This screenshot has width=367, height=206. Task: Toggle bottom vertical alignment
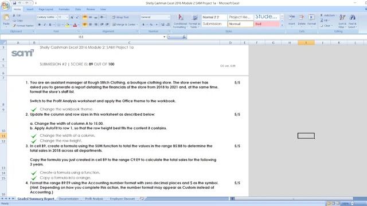click(x=96, y=17)
